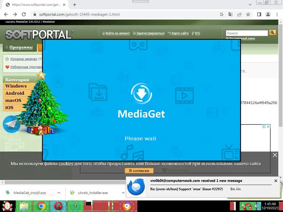Expand the MediaGet_install.exe download options arrow
The image size is (283, 212).
click(x=59, y=193)
